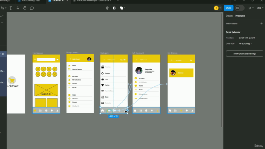This screenshot has width=265, height=149.
Task: Click bell icon in My Account bottom nav
Action: click(x=152, y=111)
